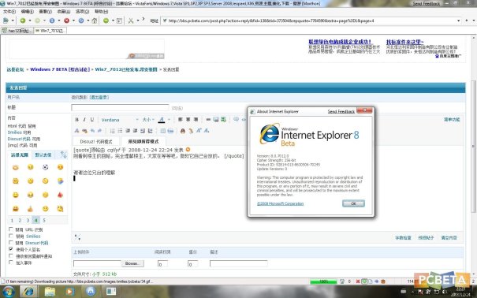
Task: Switch to the hao123 browser tab
Action: [x=17, y=31]
